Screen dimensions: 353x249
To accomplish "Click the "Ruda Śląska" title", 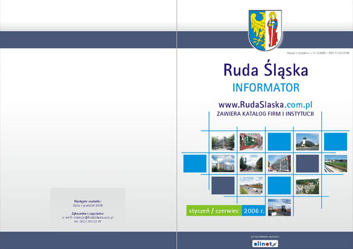I will (266, 69).
